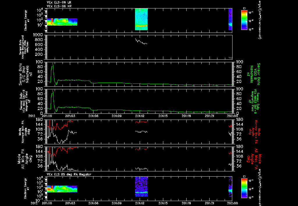Select the 'Mode Narrow Min PA Angle' axis label
Viewport: 298px width, 206px height.
[x=24, y=132]
